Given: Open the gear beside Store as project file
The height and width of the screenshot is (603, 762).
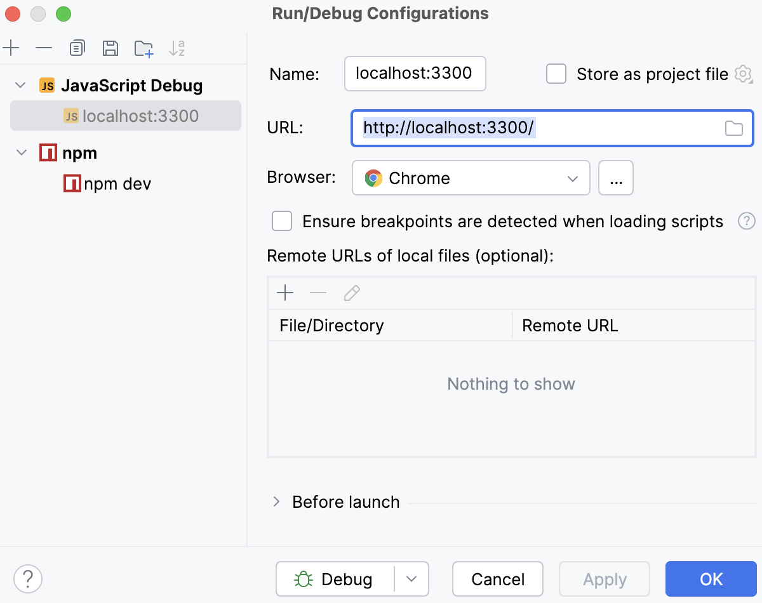Looking at the screenshot, I should point(743,74).
